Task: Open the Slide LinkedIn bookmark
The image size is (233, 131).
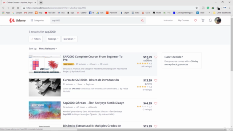Action: tap(200, 13)
